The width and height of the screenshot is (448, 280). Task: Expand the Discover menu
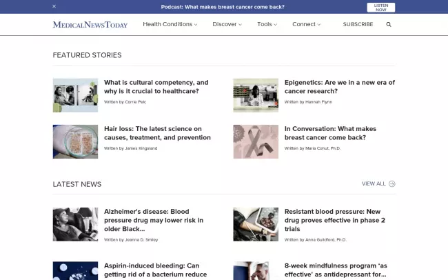(x=227, y=24)
